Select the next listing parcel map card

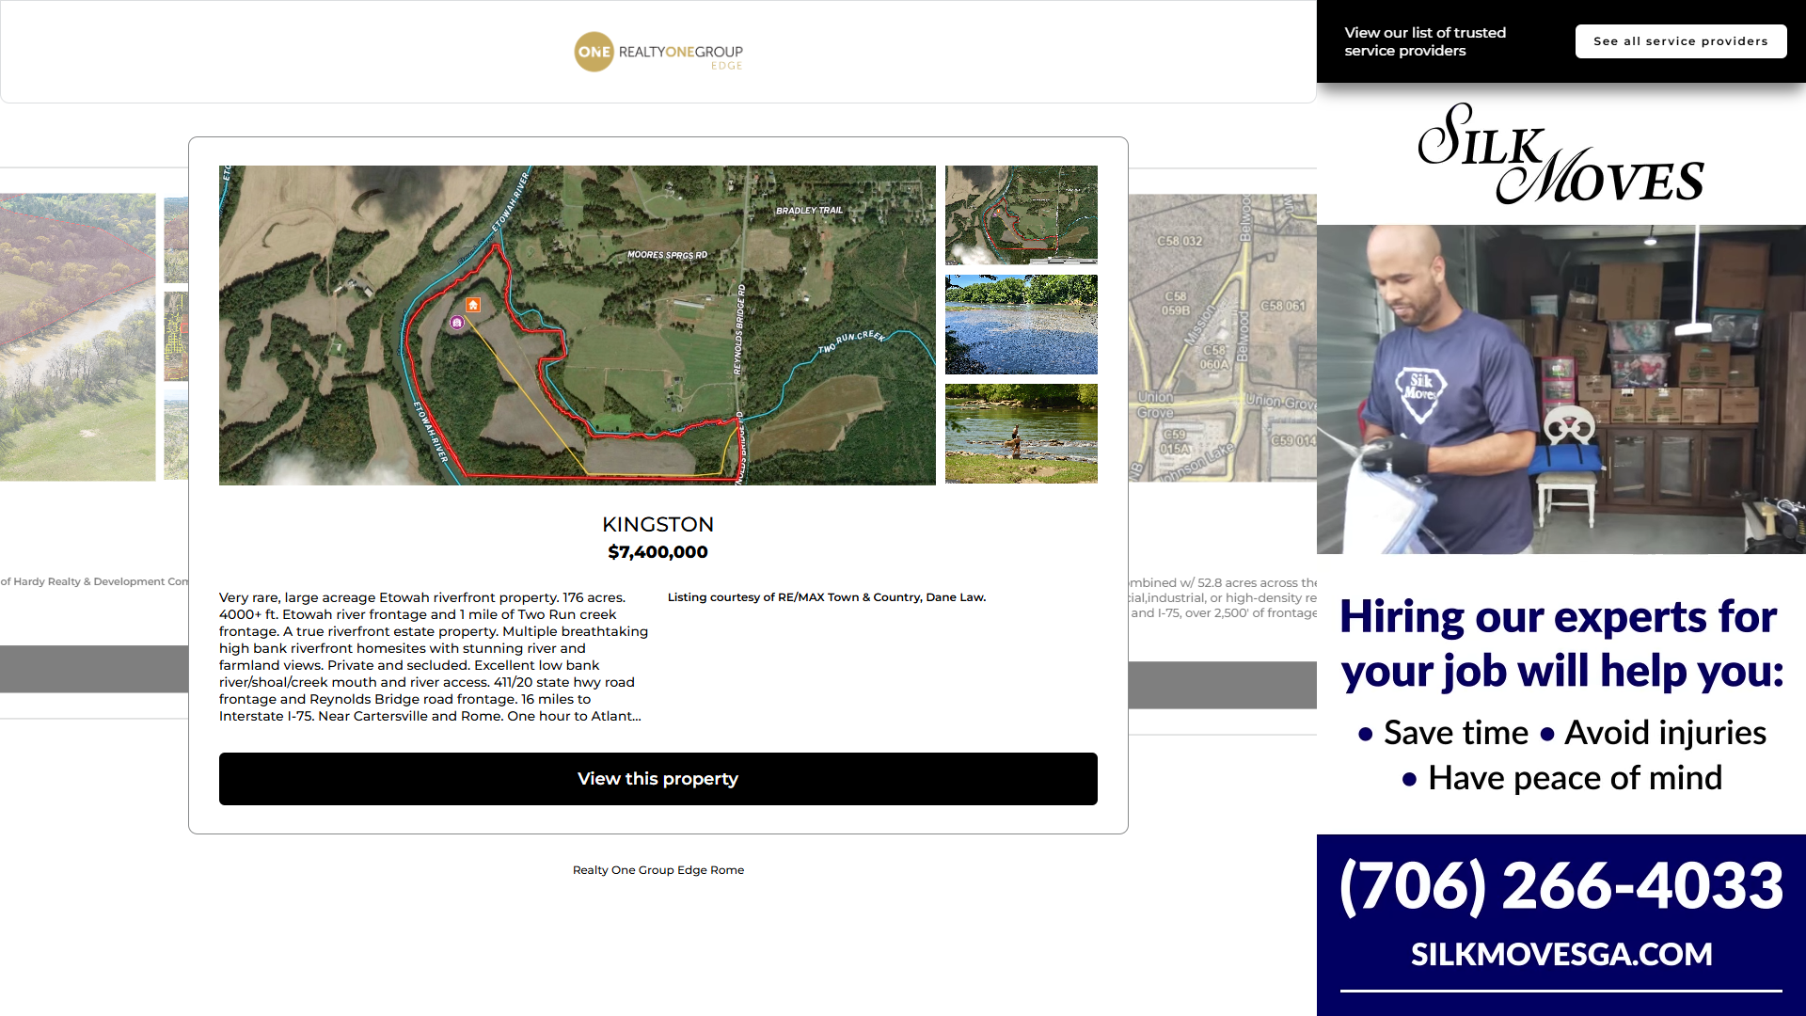1222,337
